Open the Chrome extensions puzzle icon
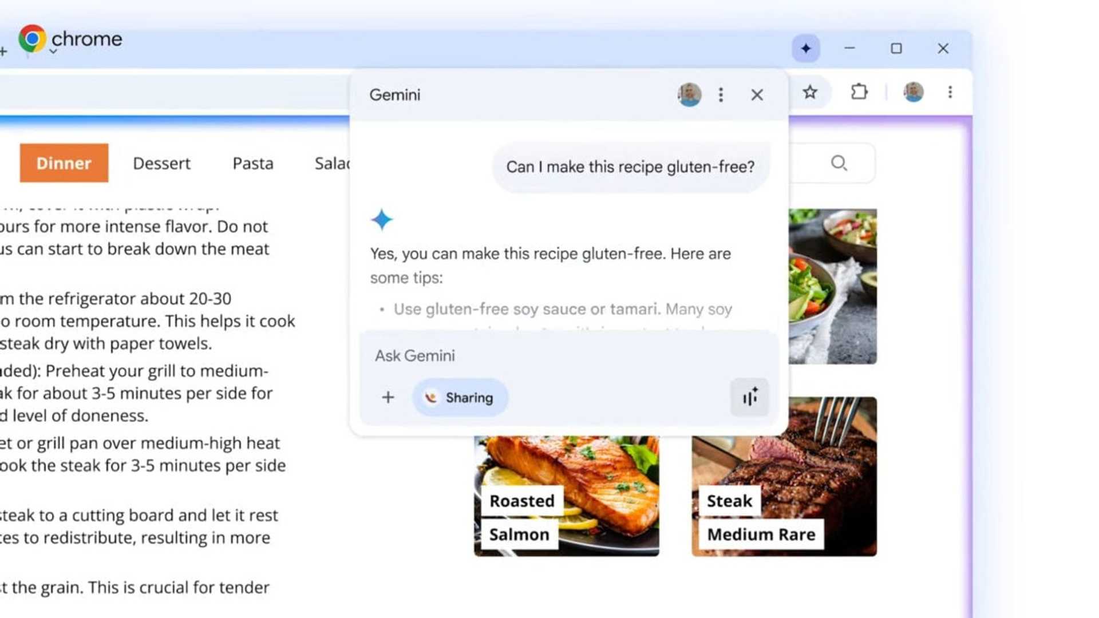 coord(858,92)
